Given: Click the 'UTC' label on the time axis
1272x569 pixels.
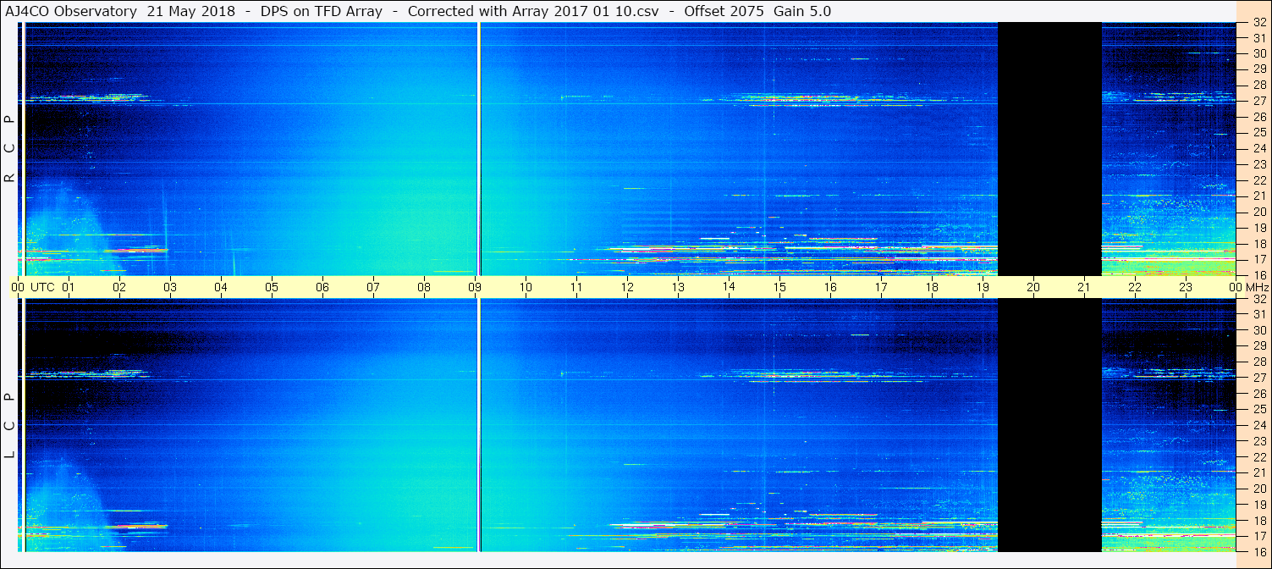Looking at the screenshot, I should click(x=42, y=287).
